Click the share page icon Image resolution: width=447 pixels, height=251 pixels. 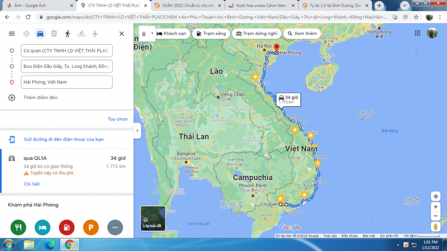point(406,17)
